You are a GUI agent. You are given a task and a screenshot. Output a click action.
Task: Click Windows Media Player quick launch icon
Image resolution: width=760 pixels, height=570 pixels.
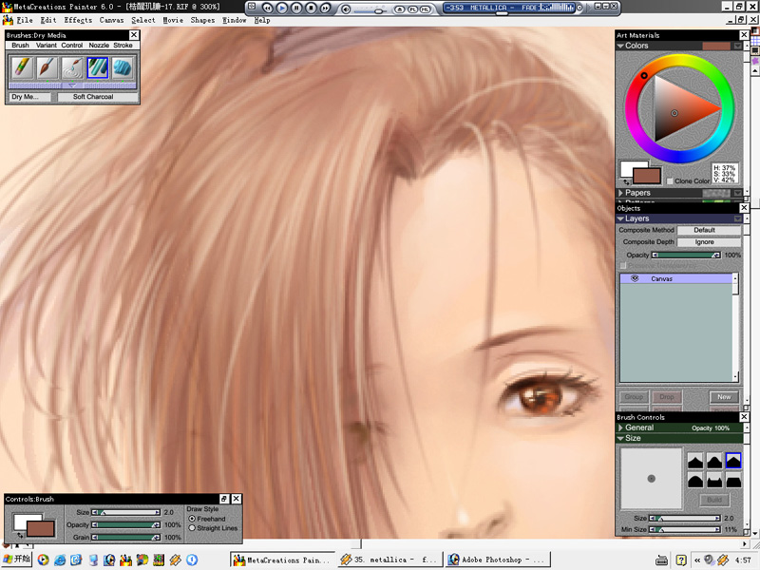(x=43, y=560)
